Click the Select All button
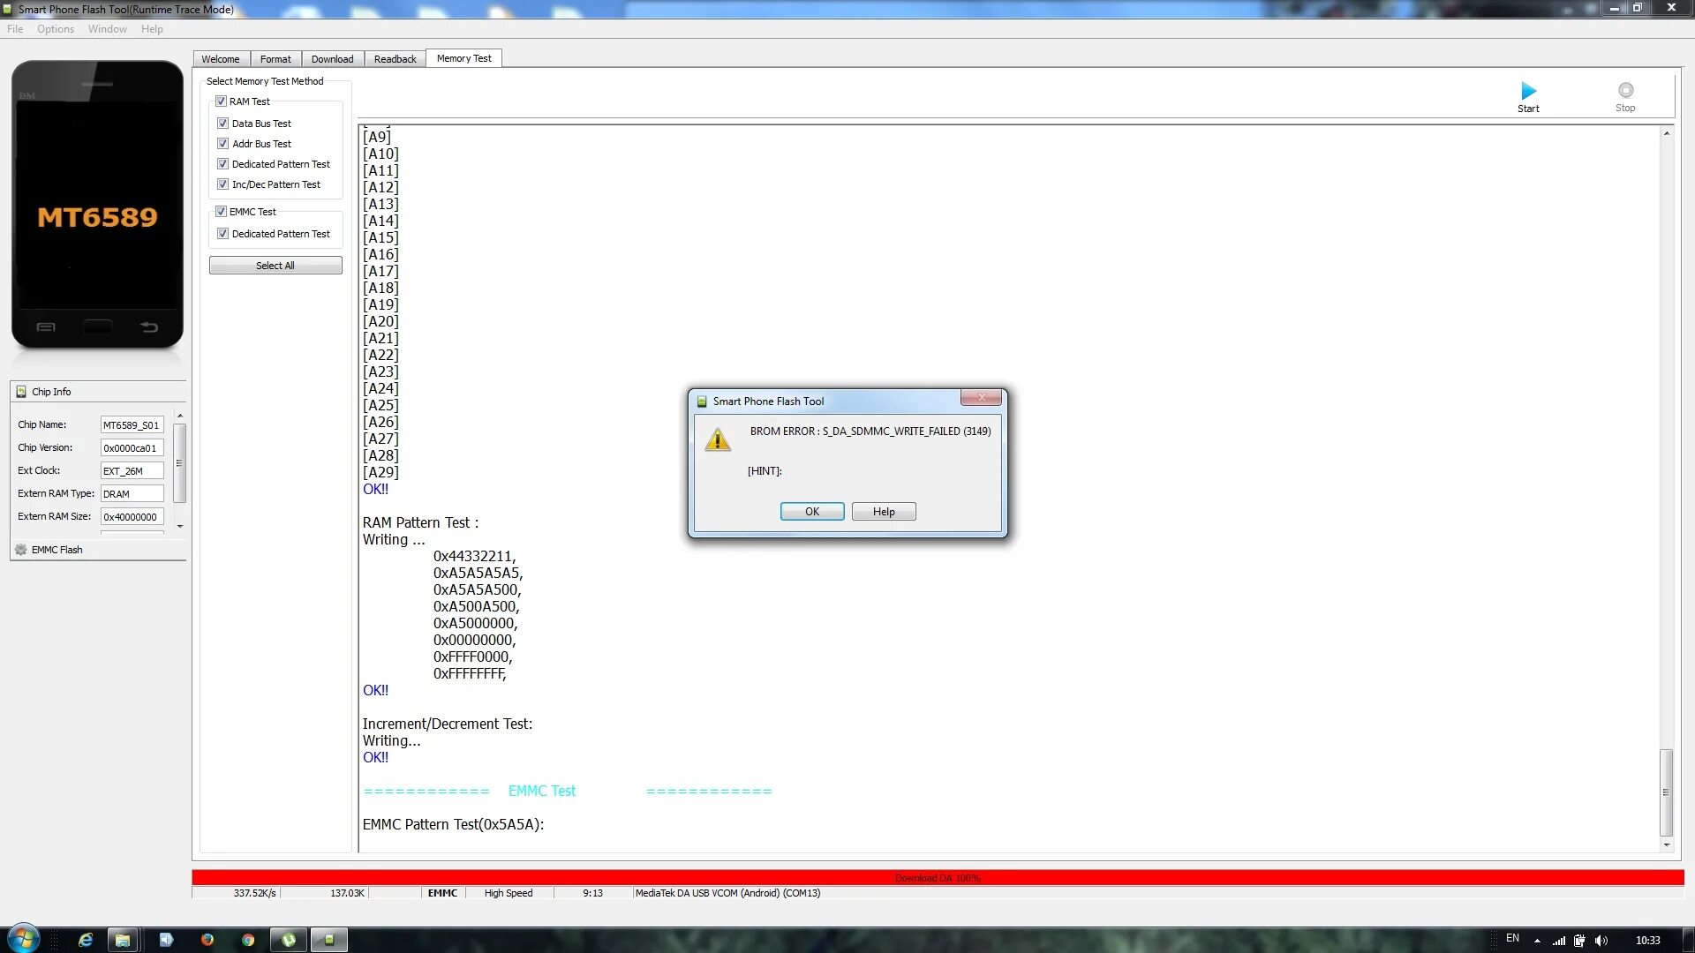Image resolution: width=1695 pixels, height=953 pixels. 275,266
